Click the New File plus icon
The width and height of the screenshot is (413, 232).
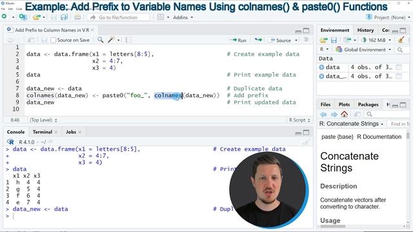point(5,17)
